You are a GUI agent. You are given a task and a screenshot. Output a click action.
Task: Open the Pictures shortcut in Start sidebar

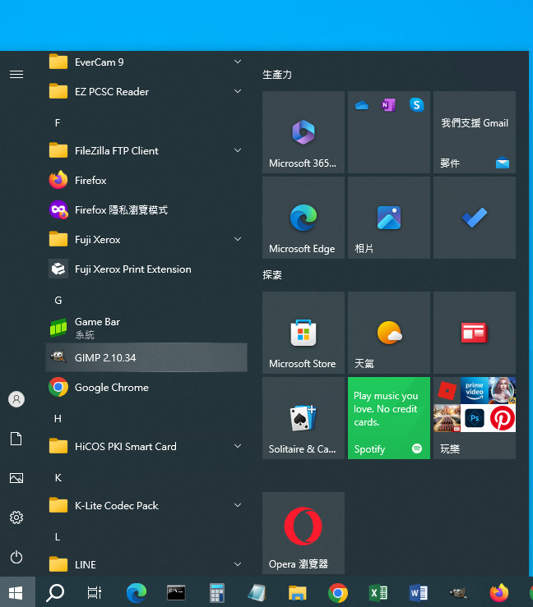pos(16,478)
